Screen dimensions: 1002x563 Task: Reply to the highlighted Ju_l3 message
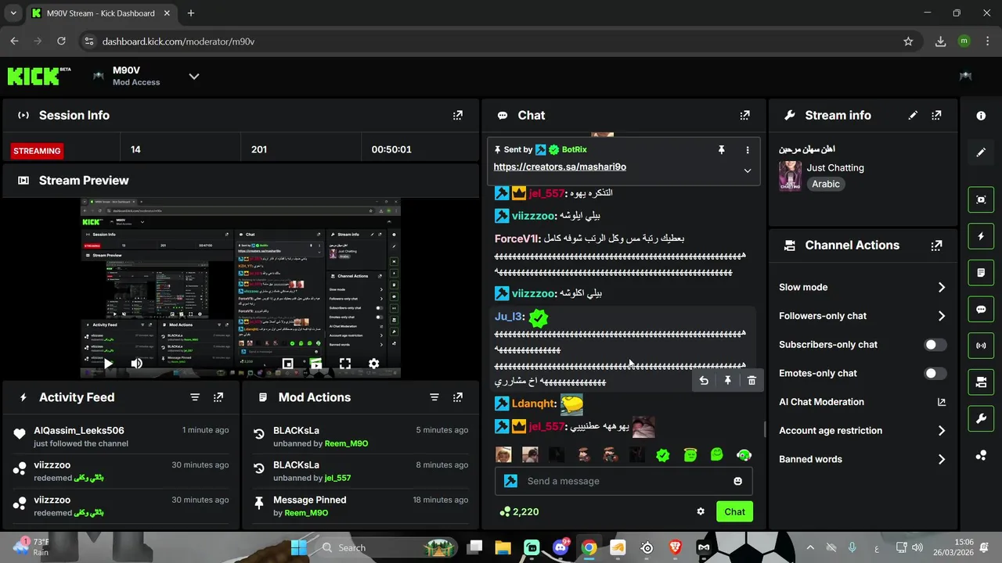(704, 381)
